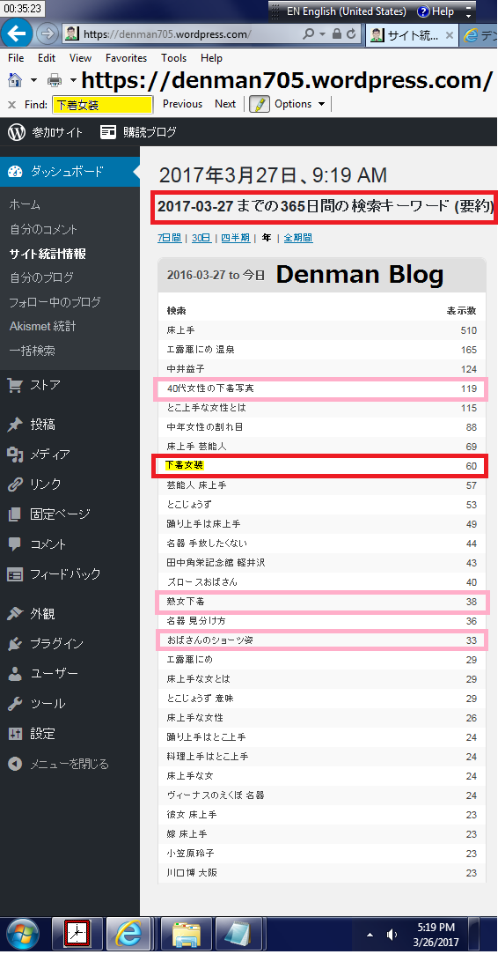Select the 全期間 all-time link
498x969 pixels.
[298, 237]
